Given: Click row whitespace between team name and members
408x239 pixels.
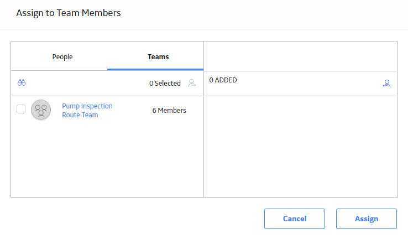Looking at the screenshot, I should (x=132, y=111).
